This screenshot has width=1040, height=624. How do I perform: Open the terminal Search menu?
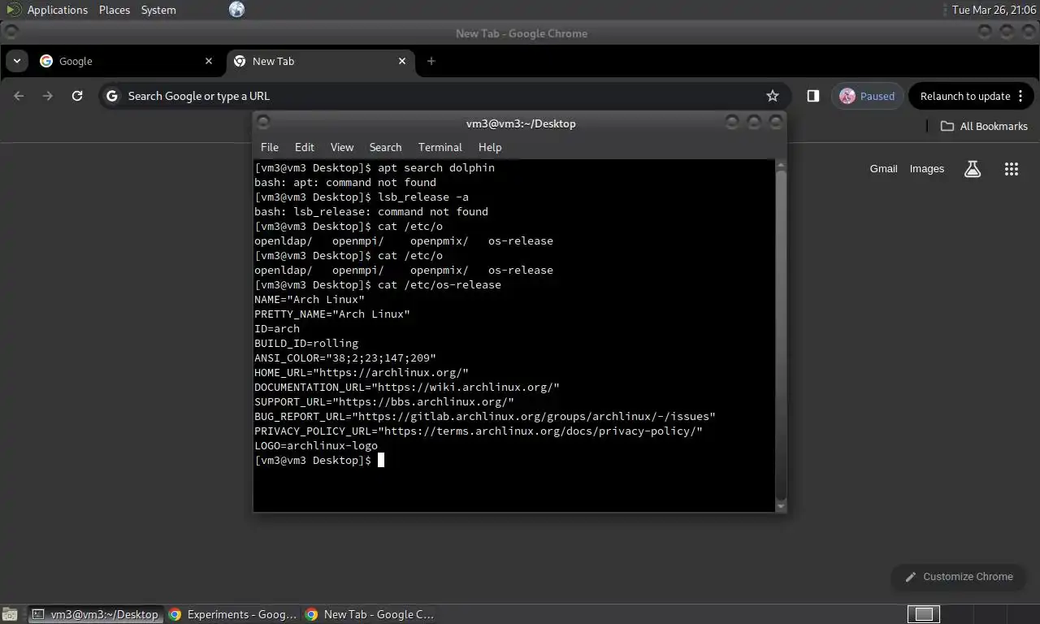pyautogui.click(x=385, y=147)
